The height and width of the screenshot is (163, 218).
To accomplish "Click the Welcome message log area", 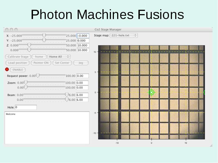I will tap(47, 128).
